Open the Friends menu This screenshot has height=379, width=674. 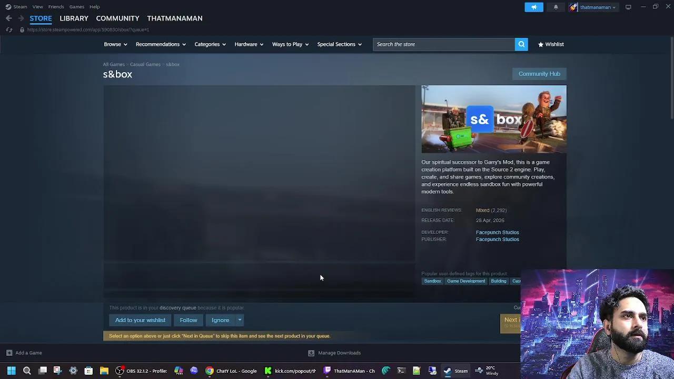[x=56, y=7]
